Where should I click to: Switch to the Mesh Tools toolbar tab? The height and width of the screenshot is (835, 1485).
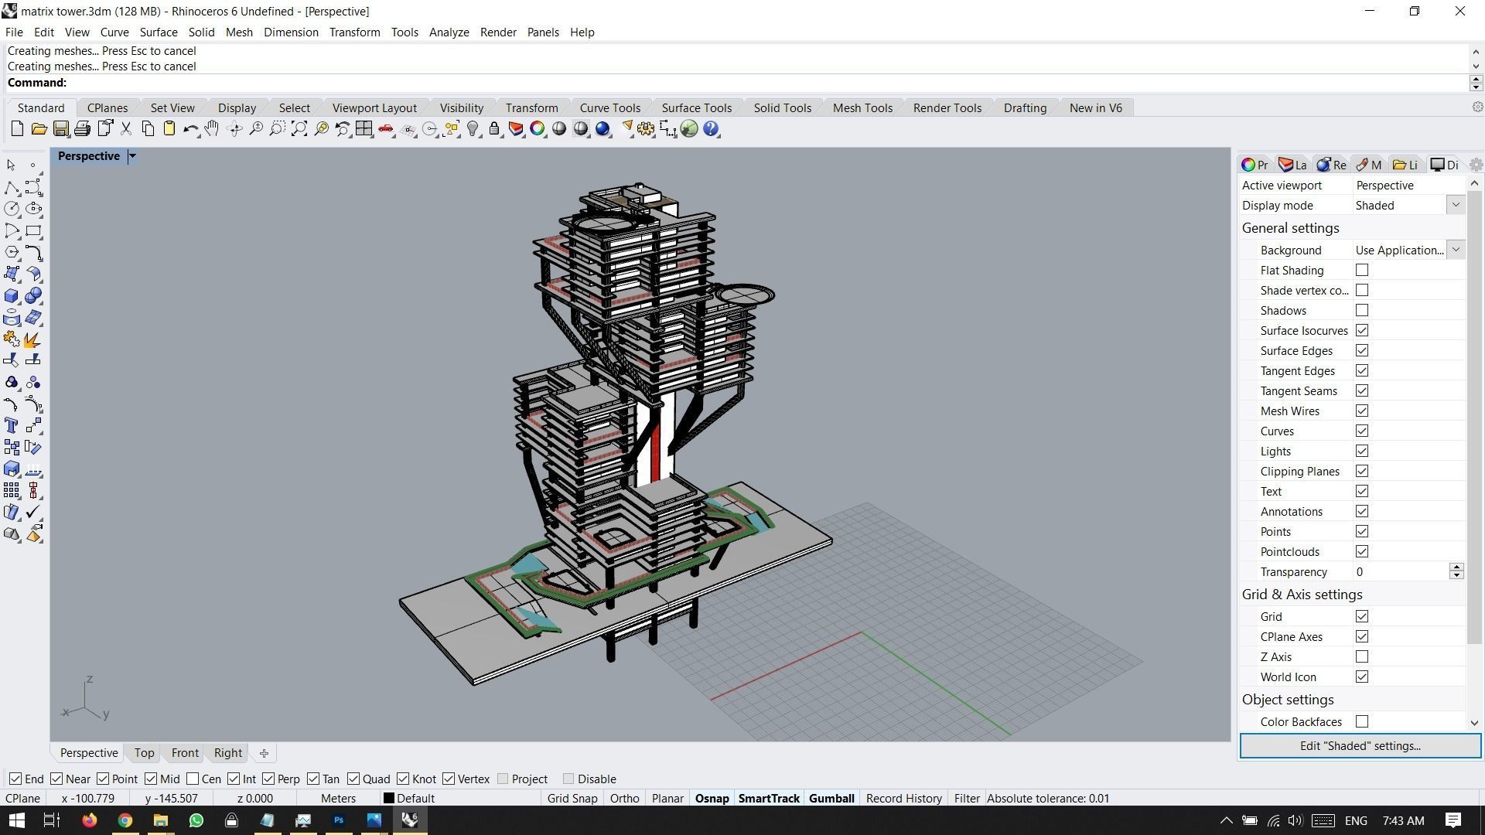point(862,108)
